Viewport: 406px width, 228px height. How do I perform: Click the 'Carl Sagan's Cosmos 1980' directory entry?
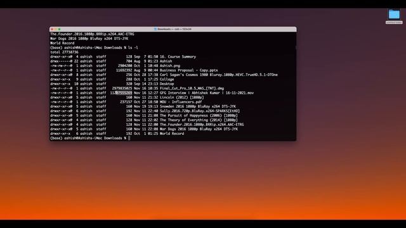coord(218,75)
